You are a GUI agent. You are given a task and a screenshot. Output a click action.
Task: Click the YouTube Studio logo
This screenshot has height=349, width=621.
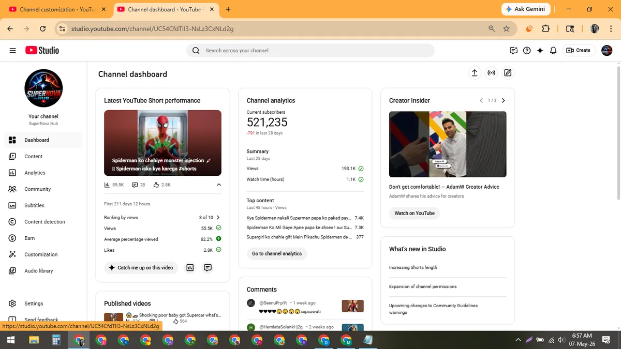tap(42, 50)
